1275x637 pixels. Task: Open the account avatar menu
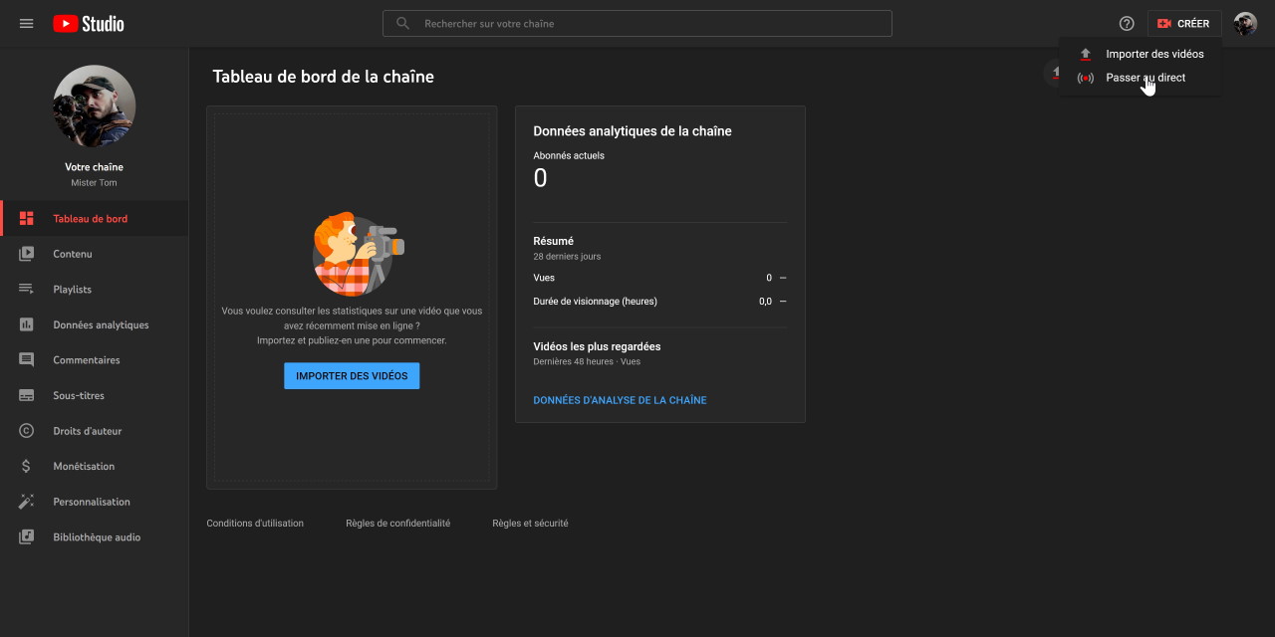pos(1245,24)
